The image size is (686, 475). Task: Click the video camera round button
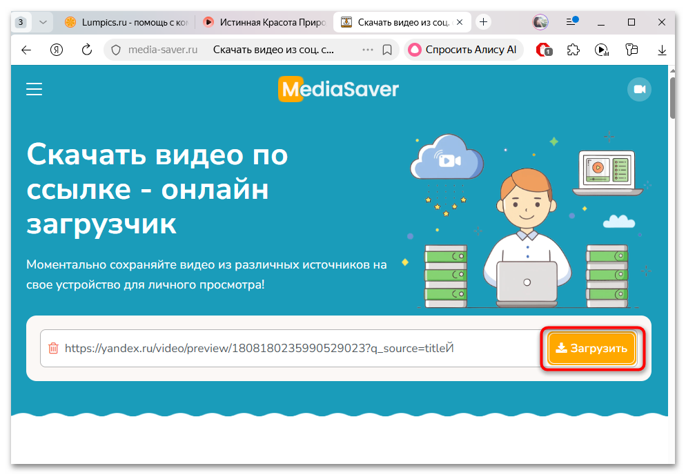(639, 89)
